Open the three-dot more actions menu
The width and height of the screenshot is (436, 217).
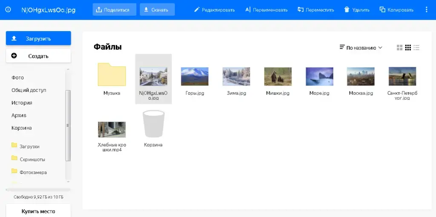pyautogui.click(x=427, y=10)
